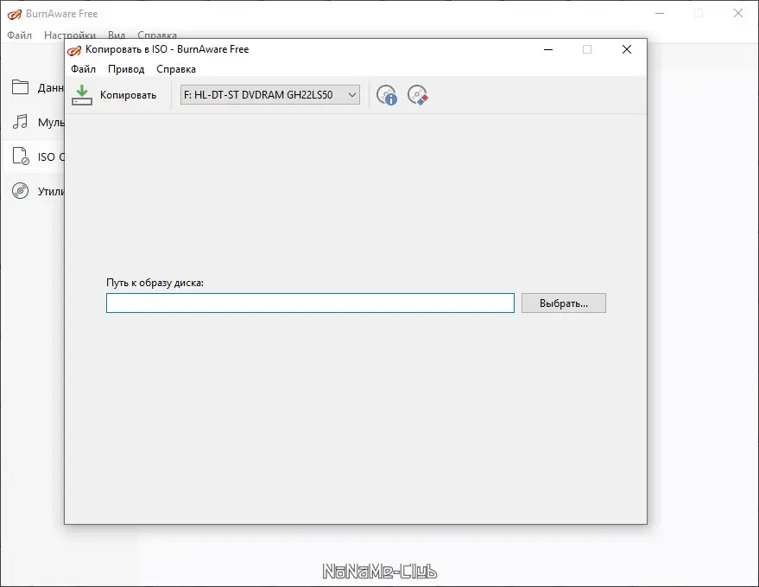Viewport: 759px width, 587px height.
Task: Click the BurnAware logo in the Копировать в ISO title bar
Action: click(74, 50)
